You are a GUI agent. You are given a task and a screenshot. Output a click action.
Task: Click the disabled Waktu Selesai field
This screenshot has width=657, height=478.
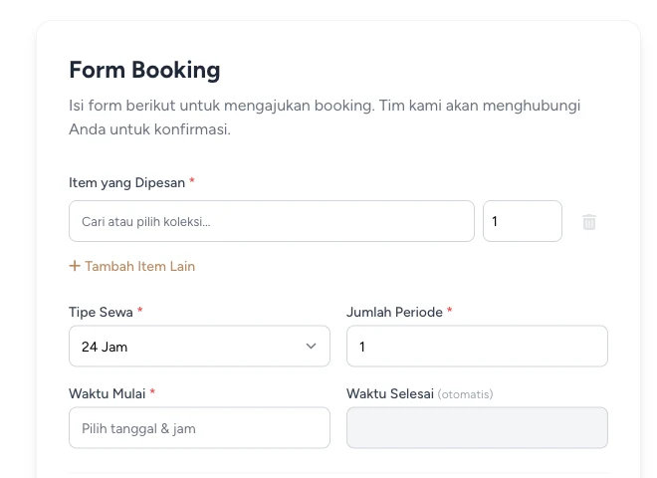(477, 427)
